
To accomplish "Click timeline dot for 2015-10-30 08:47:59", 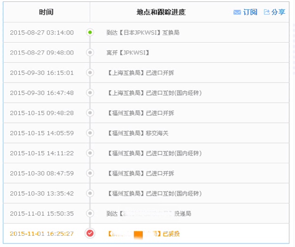I will [x=90, y=173].
